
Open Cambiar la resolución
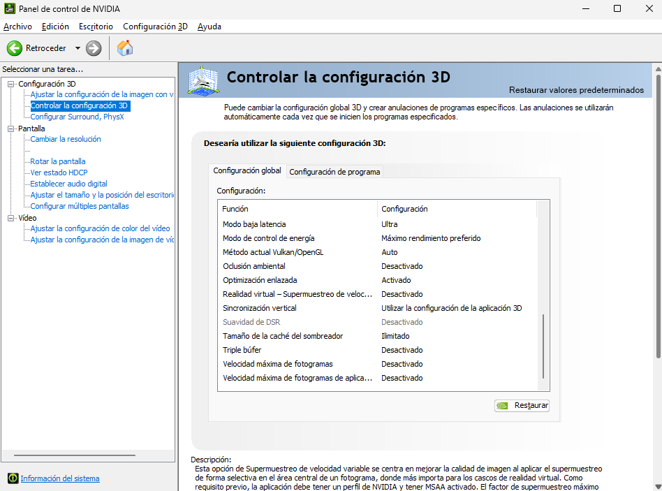click(66, 139)
